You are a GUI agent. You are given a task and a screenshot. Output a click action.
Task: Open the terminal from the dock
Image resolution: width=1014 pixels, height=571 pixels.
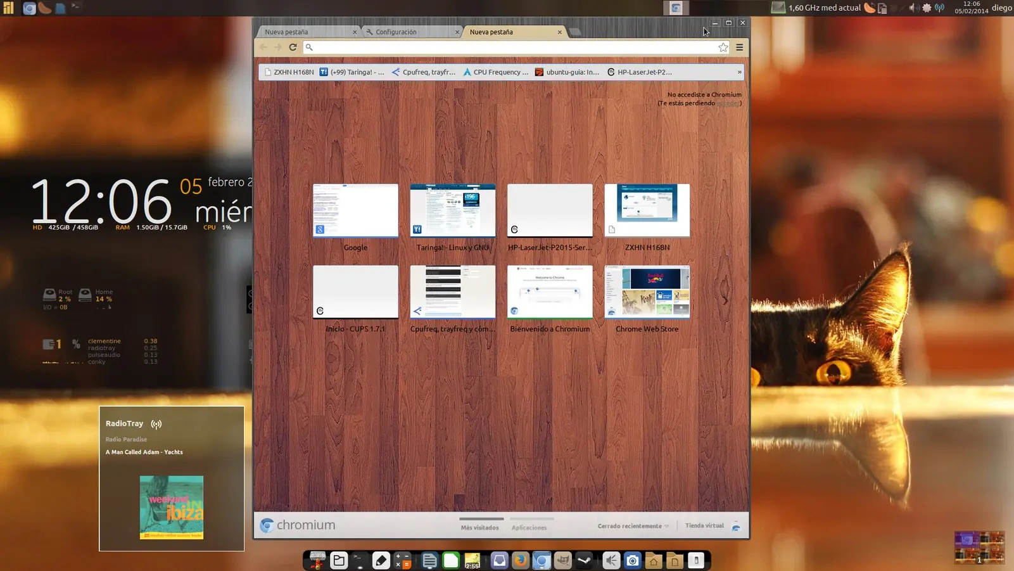(x=359, y=560)
